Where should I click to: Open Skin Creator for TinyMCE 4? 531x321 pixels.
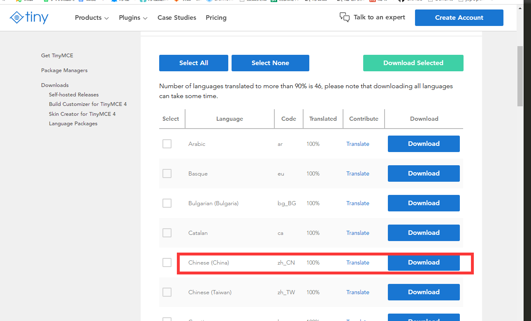pyautogui.click(x=82, y=114)
